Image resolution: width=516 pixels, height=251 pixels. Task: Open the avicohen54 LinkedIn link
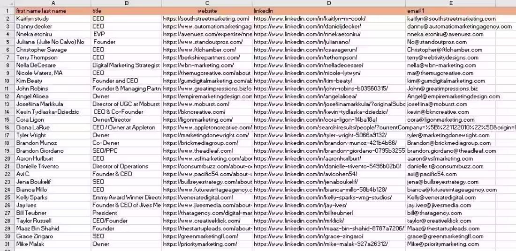tap(305, 174)
